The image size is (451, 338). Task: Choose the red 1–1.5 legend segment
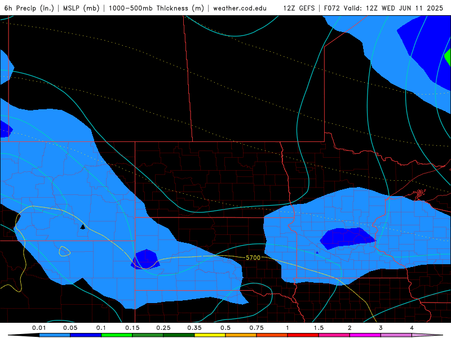point(303,335)
